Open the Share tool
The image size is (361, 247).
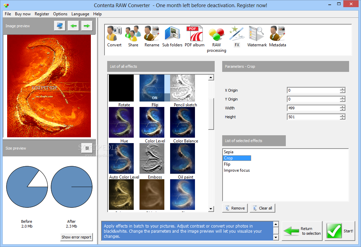(133, 36)
